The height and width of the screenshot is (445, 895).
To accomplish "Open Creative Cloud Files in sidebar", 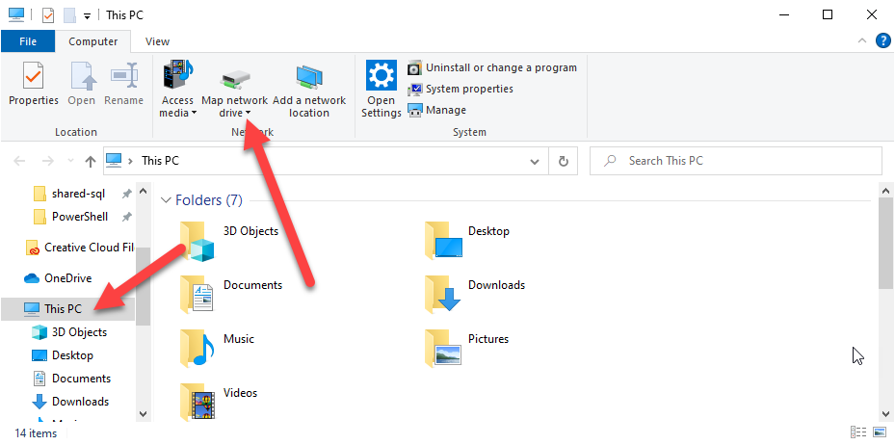I will click(x=78, y=248).
